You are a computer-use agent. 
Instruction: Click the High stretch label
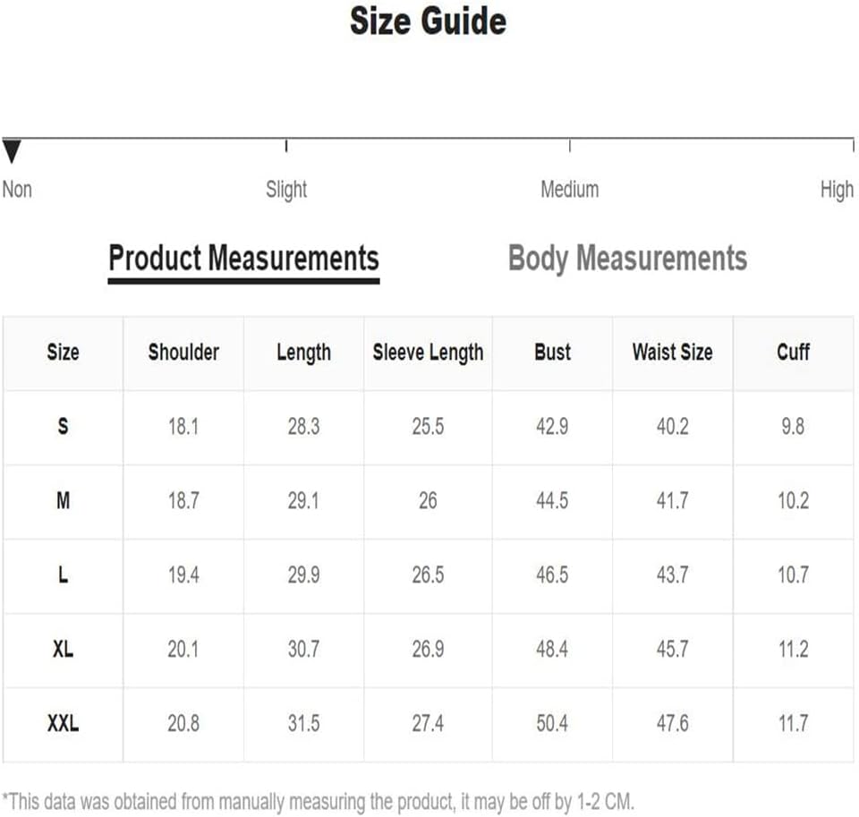pos(837,190)
